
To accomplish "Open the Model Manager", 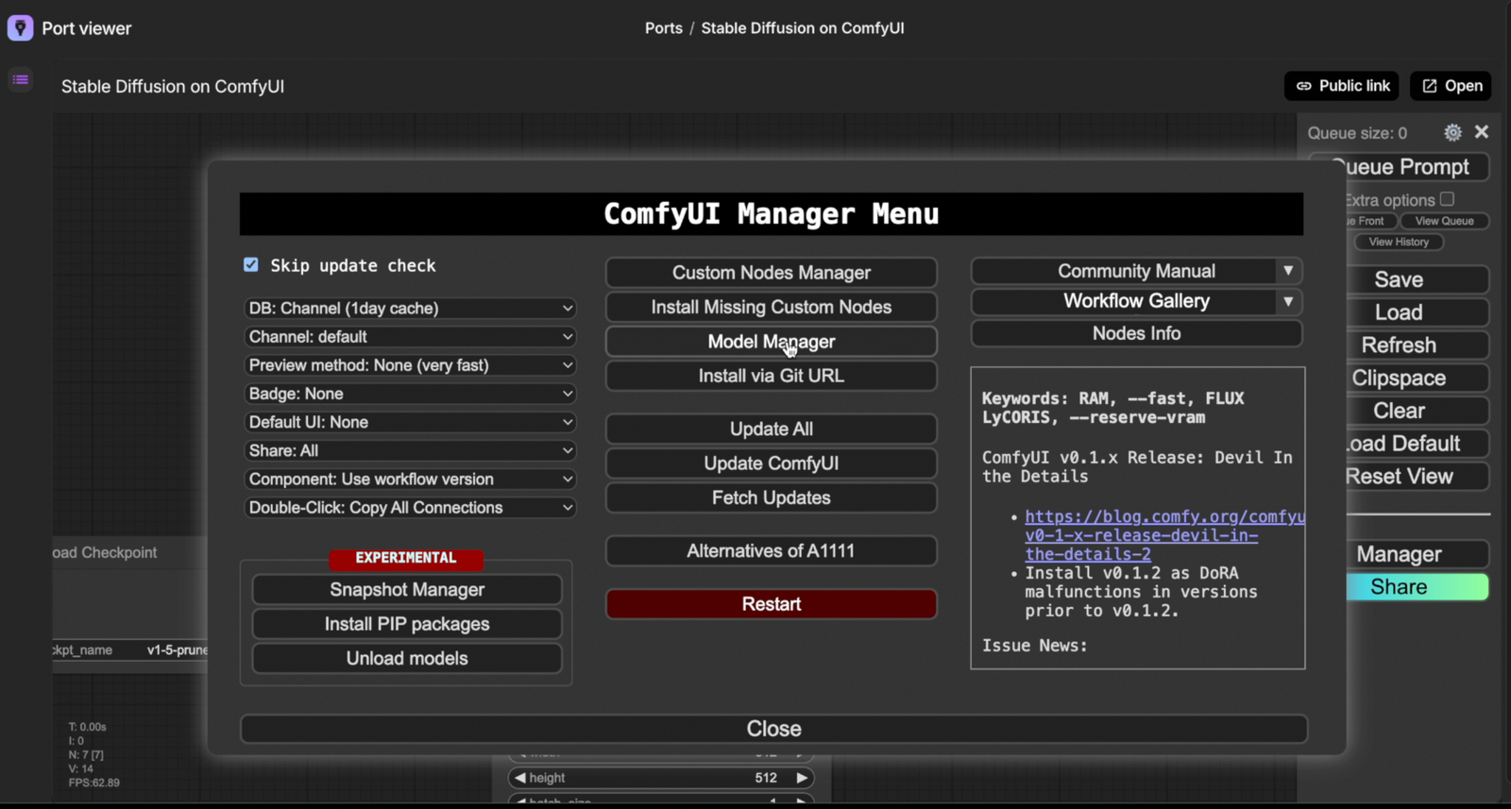I will (x=772, y=342).
